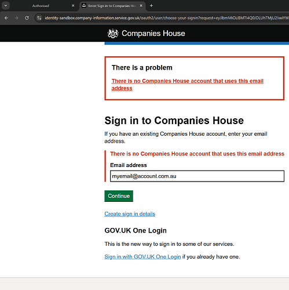Click the browser address bar URL
The image size is (289, 290).
pyautogui.click(x=166, y=18)
